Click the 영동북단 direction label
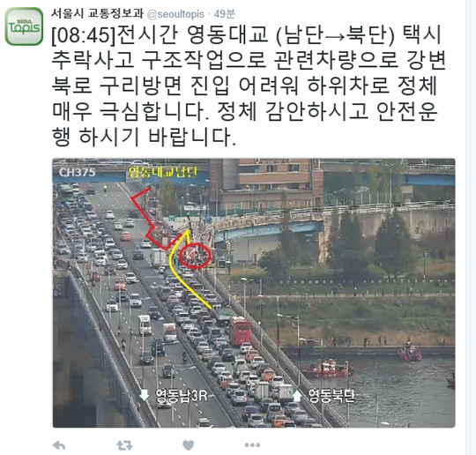 click(x=331, y=396)
